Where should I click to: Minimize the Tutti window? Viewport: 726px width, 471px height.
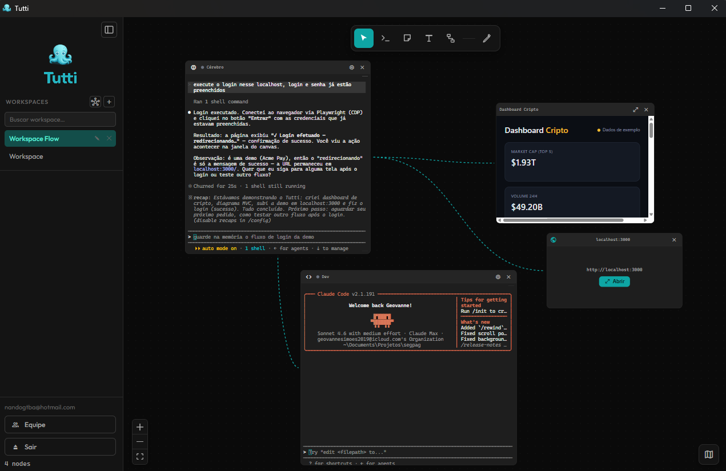click(663, 8)
